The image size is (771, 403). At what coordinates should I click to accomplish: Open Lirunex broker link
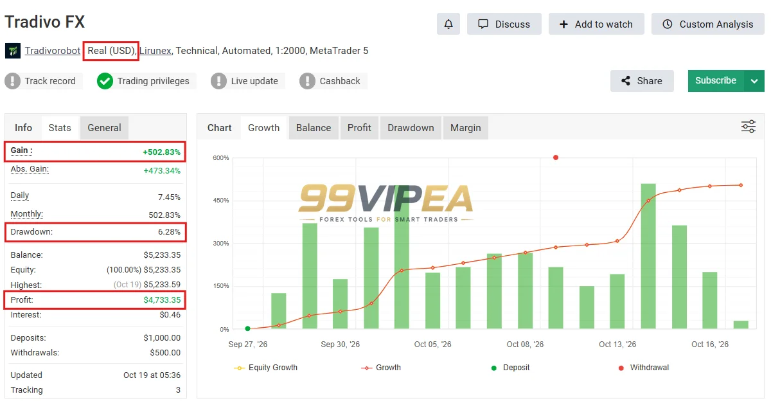click(155, 51)
